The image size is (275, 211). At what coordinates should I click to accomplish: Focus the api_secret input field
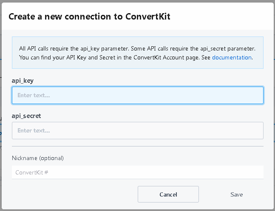pyautogui.click(x=138, y=131)
